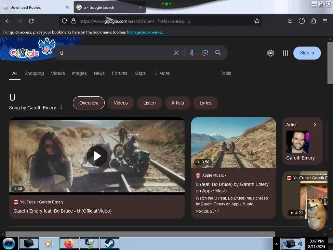The image size is (333, 250).
Task: Open Gareth Emery feat. Bo Bruce video title
Action: (x=63, y=211)
